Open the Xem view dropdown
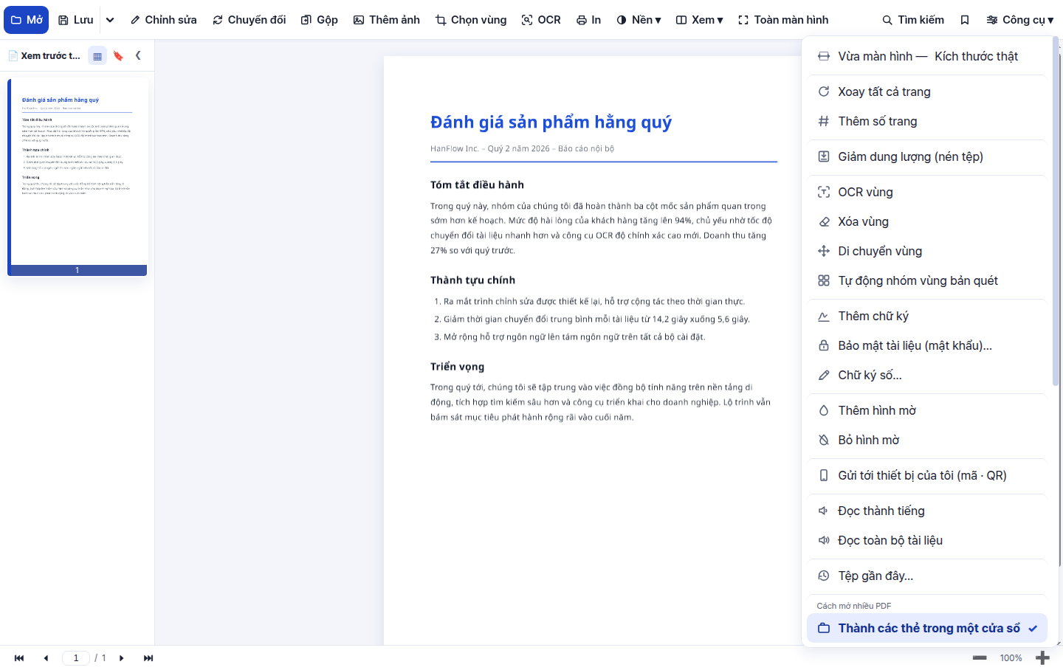This screenshot has width=1063, height=670. pos(700,20)
